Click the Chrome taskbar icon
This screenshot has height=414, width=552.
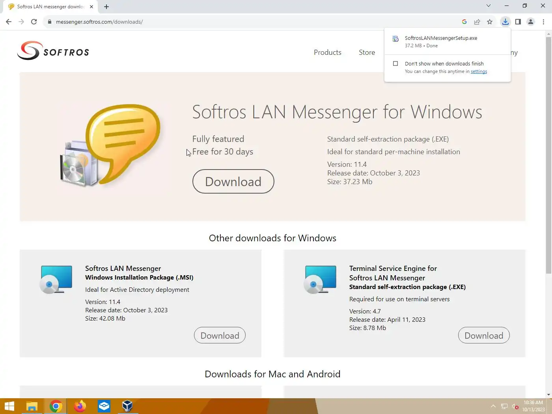tap(56, 406)
